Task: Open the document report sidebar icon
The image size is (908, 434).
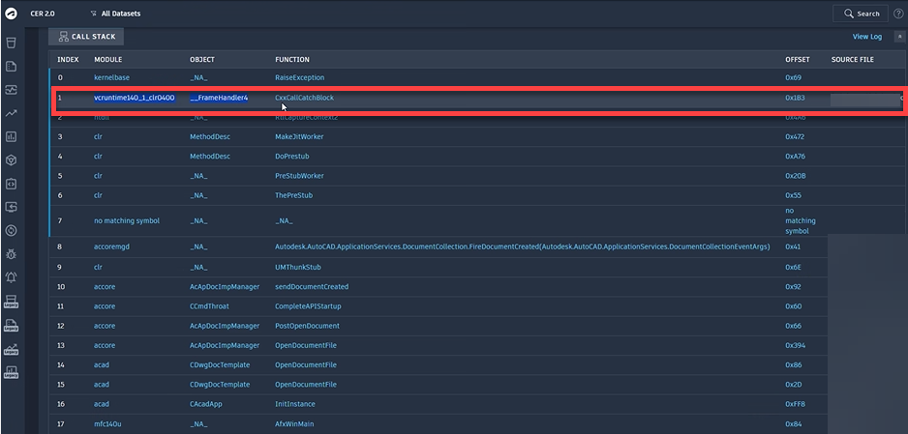Action: point(11,67)
